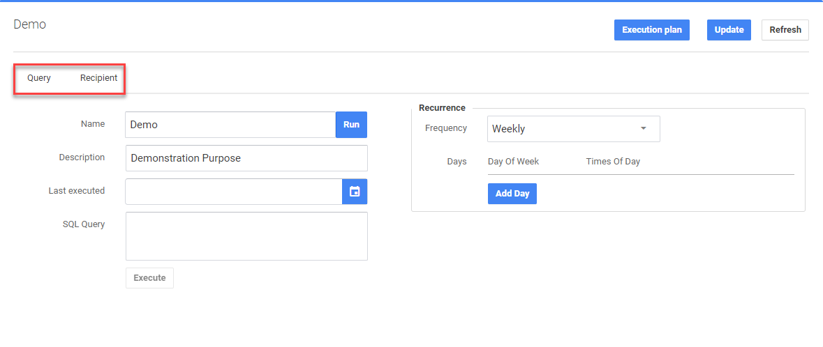Click the Execute button below SQL Query

click(149, 278)
